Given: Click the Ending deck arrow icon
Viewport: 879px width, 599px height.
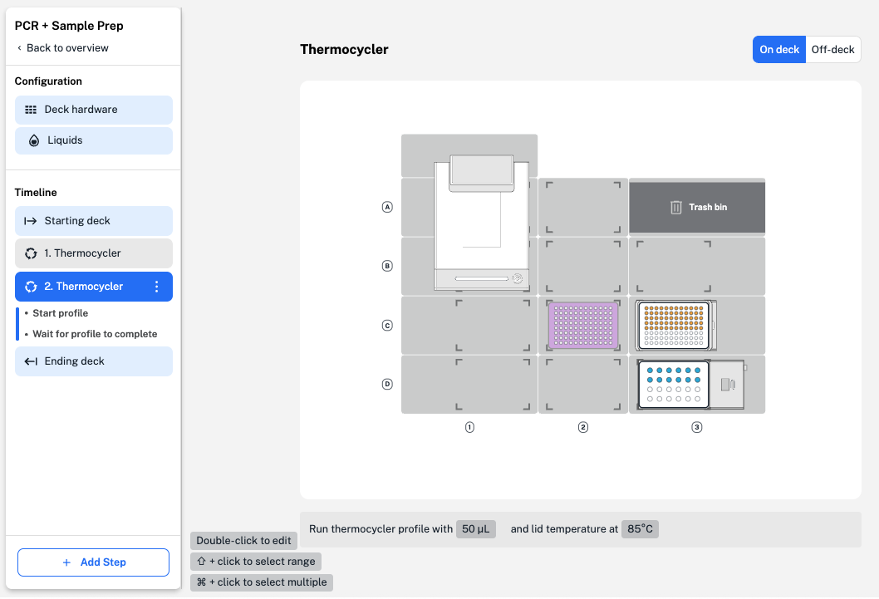Looking at the screenshot, I should pos(31,361).
